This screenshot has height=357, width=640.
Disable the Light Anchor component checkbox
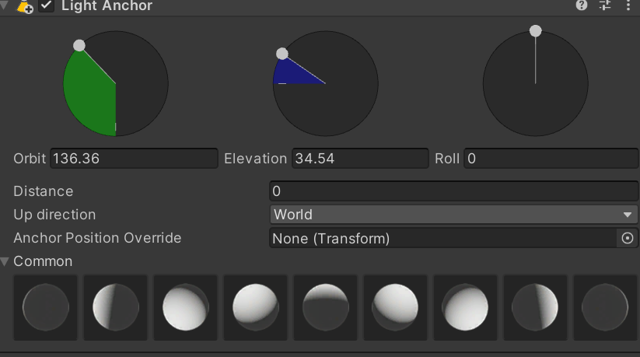(x=47, y=6)
